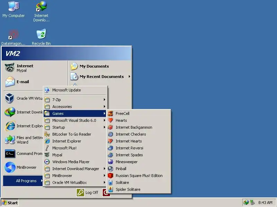
Task: Click the Internet Download Manager desktop shortcut
Action: pos(41,7)
